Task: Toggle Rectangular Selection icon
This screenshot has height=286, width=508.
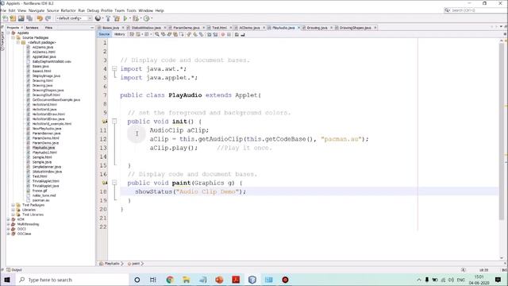Action: point(182,34)
